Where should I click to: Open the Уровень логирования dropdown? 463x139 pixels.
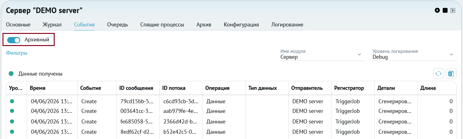point(415,55)
